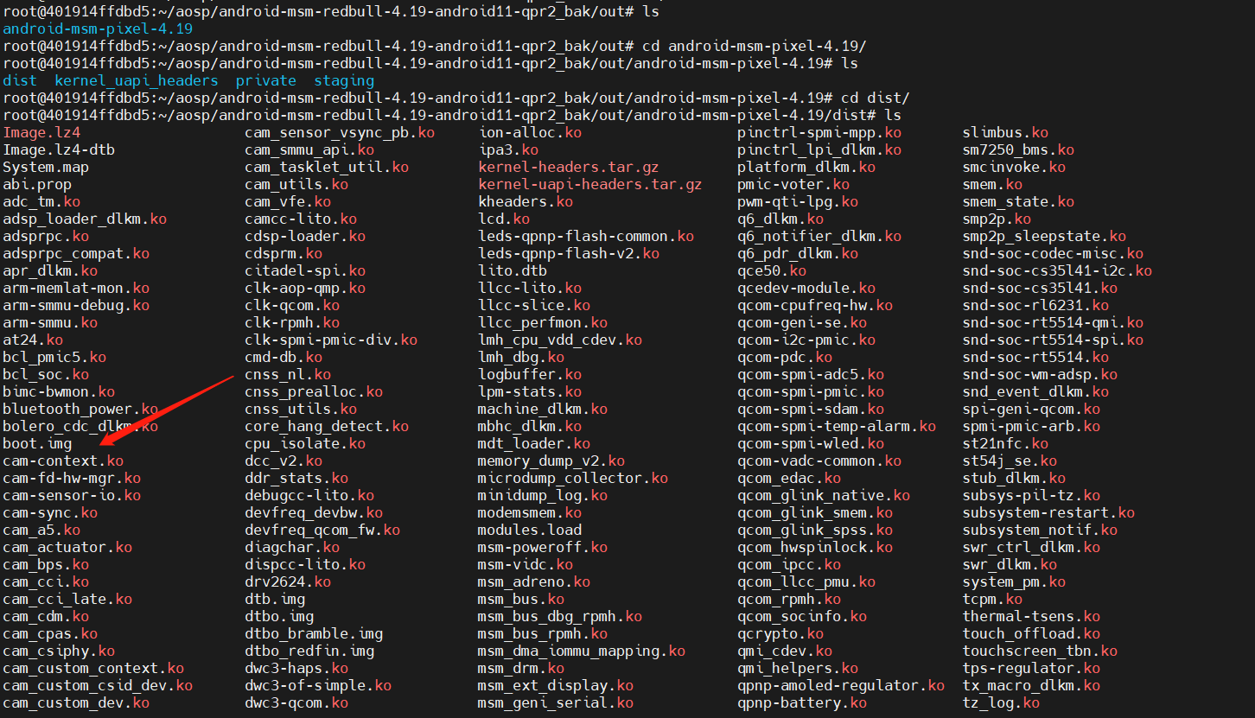Click ion-alloc.ko module name
The height and width of the screenshot is (718, 1255).
pyautogui.click(x=530, y=132)
